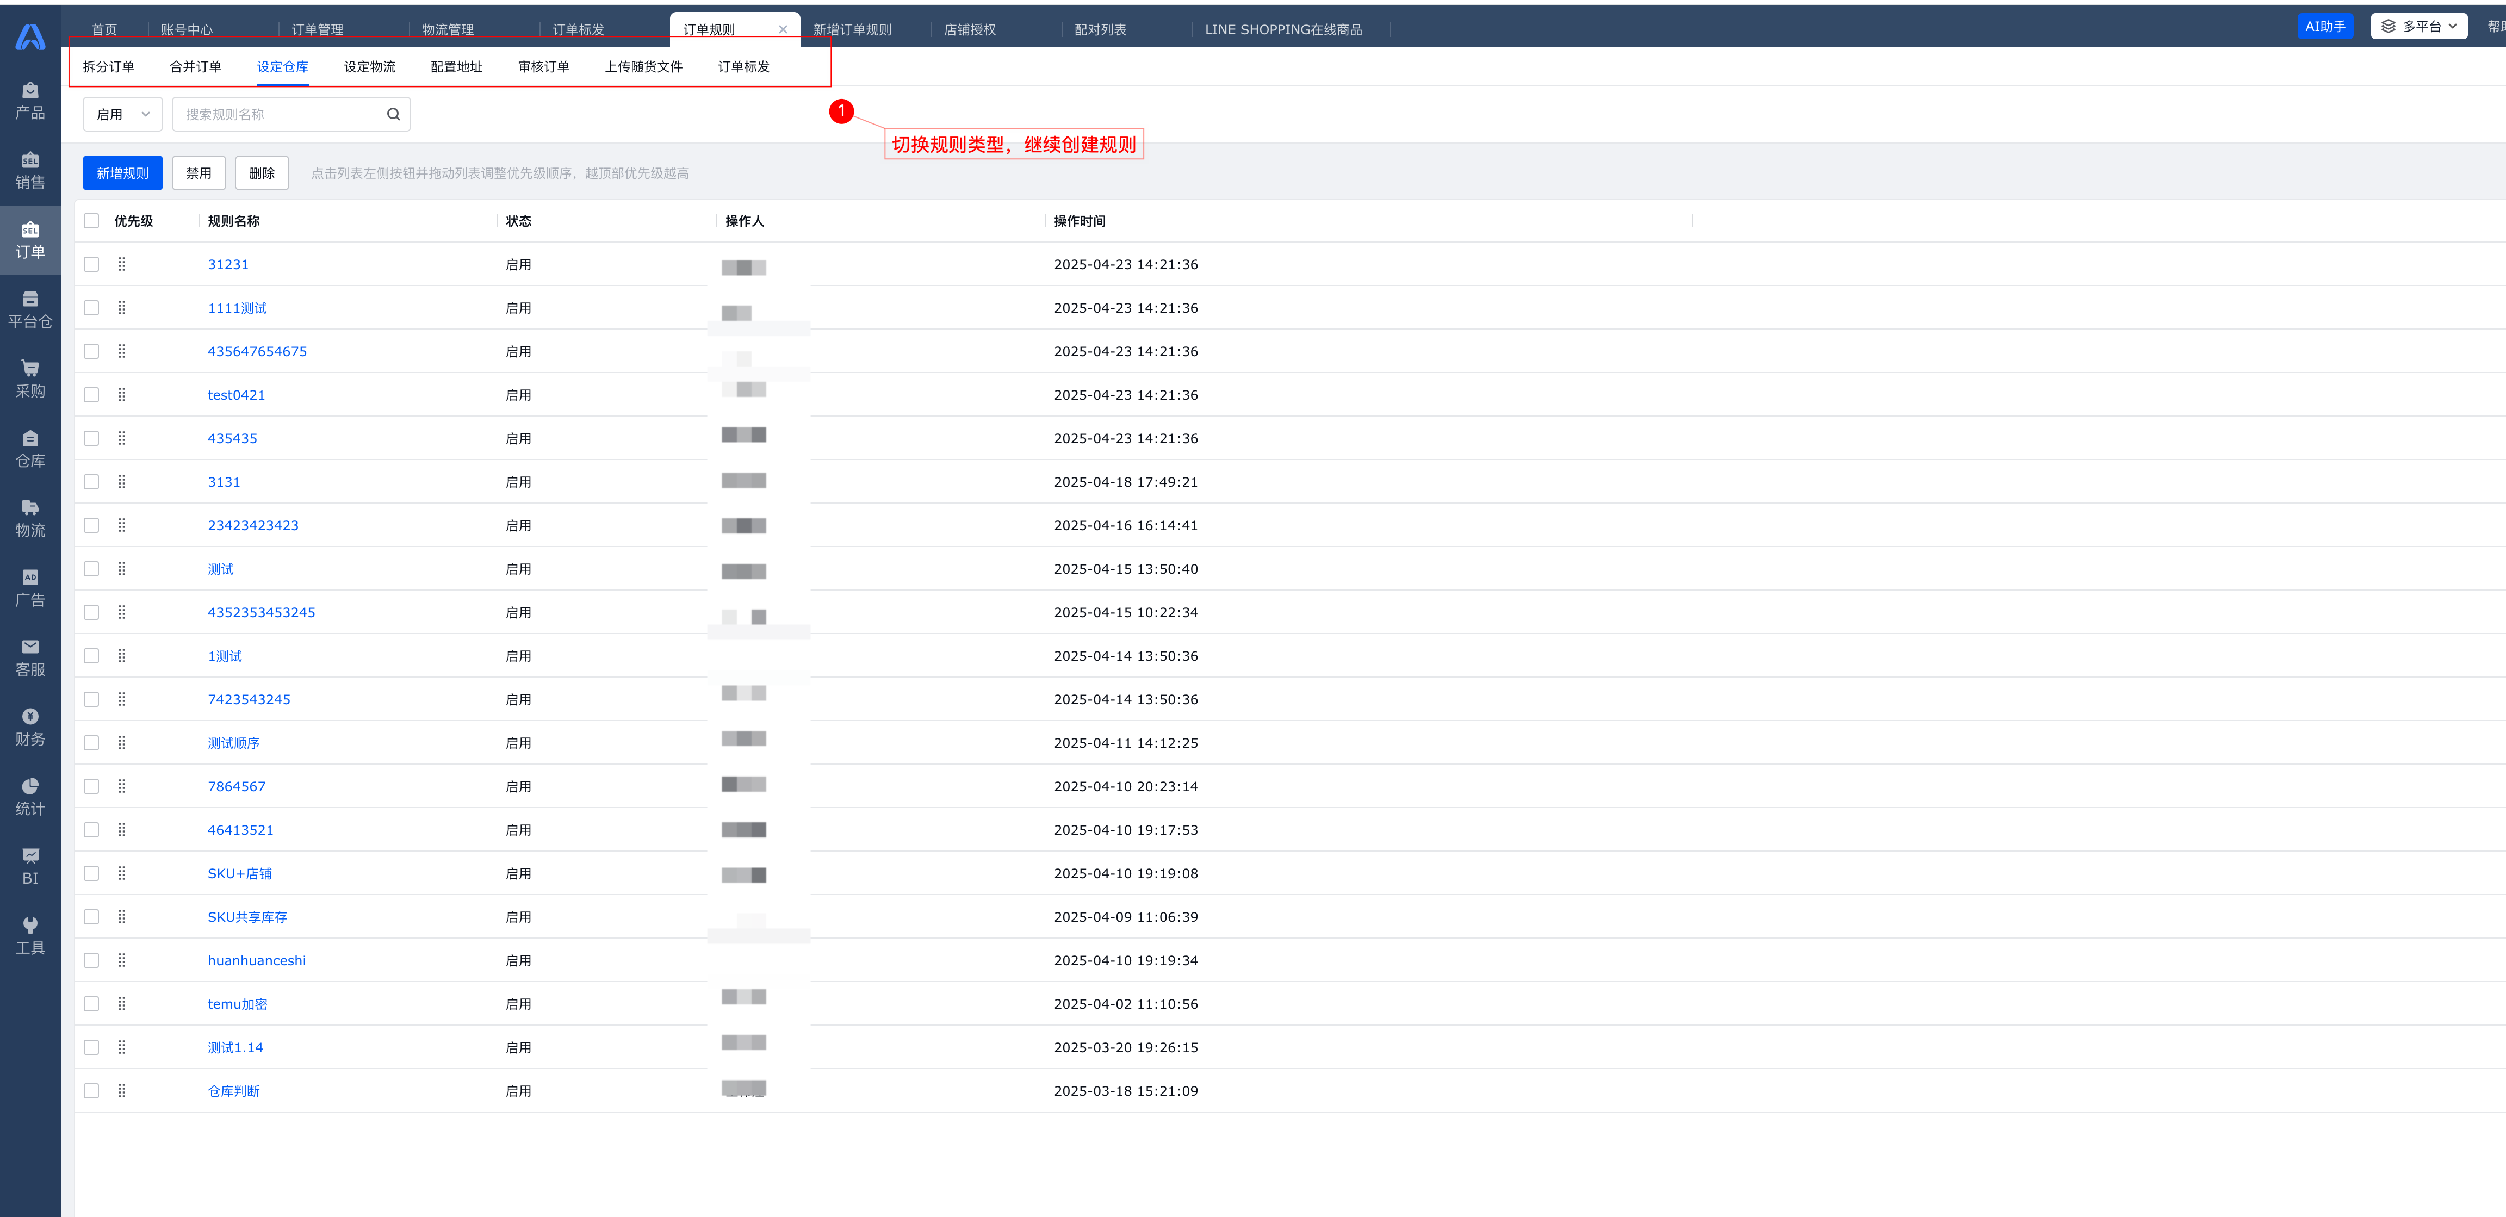The width and height of the screenshot is (2506, 1217).
Task: Grab the drag handle for rule 3131
Action: tap(122, 482)
